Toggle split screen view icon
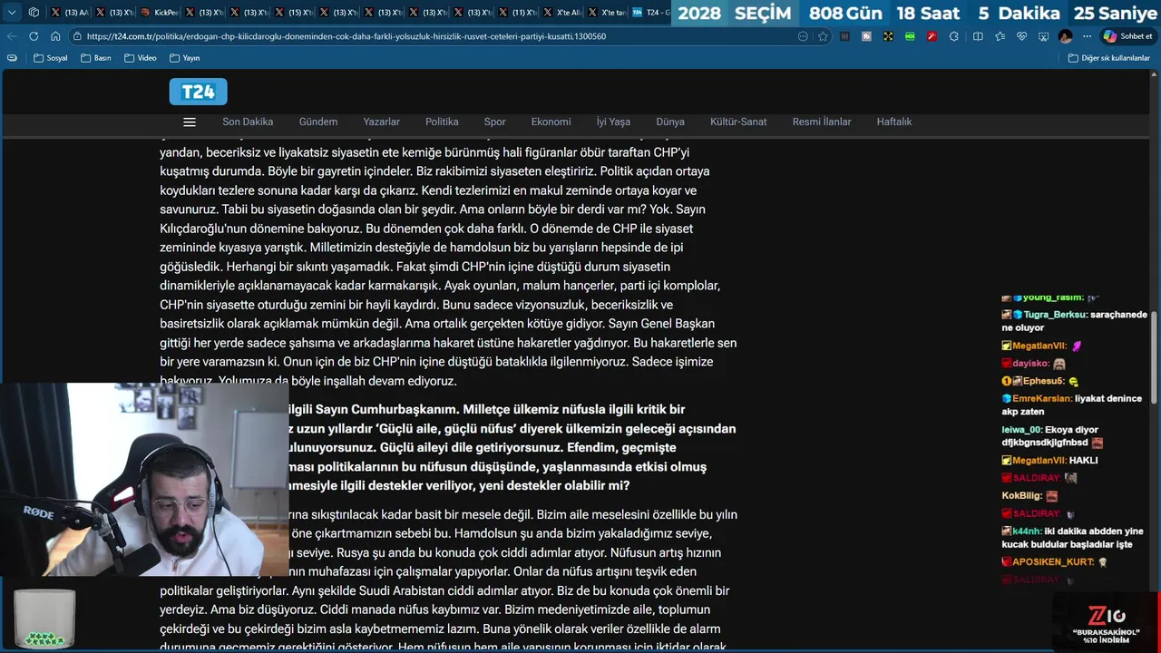The width and height of the screenshot is (1161, 653). point(978,36)
